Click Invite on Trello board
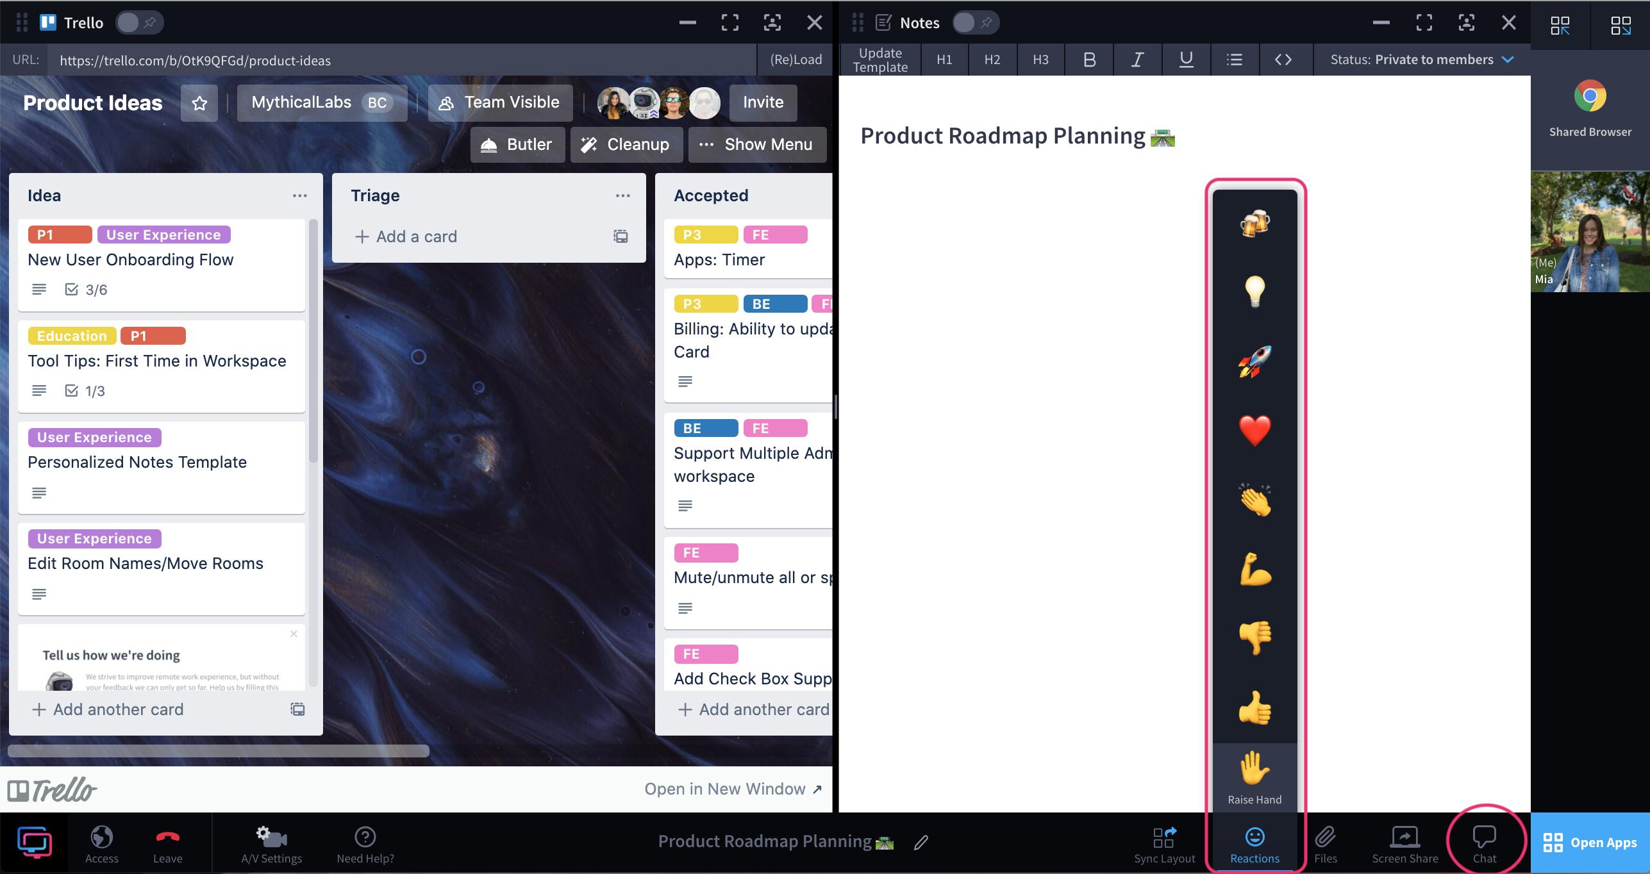The height and width of the screenshot is (874, 1650). click(x=763, y=103)
